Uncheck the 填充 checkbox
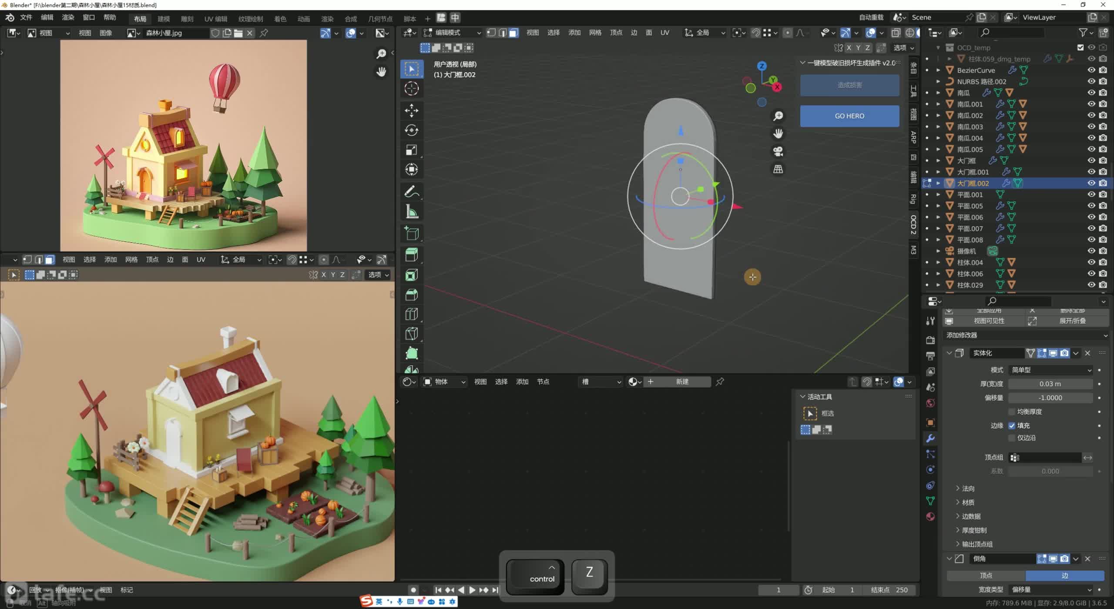Screen dimensions: 1114x609 (x=1012, y=425)
